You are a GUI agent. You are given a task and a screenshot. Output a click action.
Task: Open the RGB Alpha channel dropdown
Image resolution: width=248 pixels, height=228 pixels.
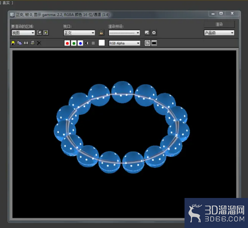(x=124, y=43)
